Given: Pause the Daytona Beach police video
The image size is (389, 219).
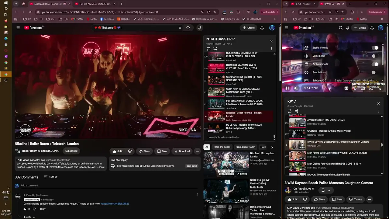Looking at the screenshot, I should tap(287, 88).
